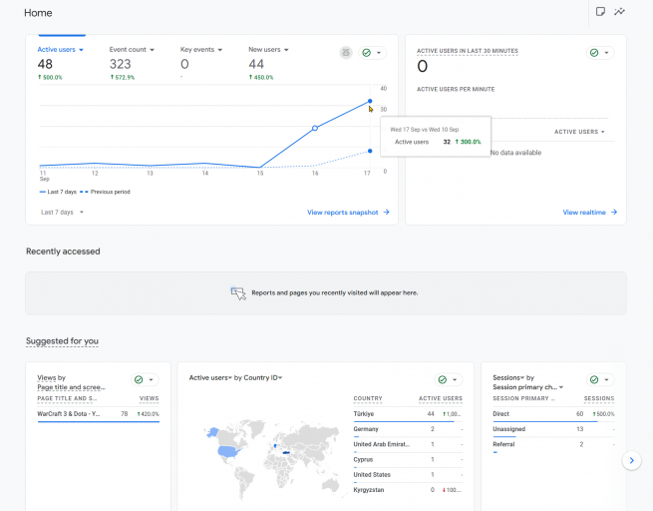The height and width of the screenshot is (511, 653).
Task: Select the Türkiye country row
Action: coord(408,414)
